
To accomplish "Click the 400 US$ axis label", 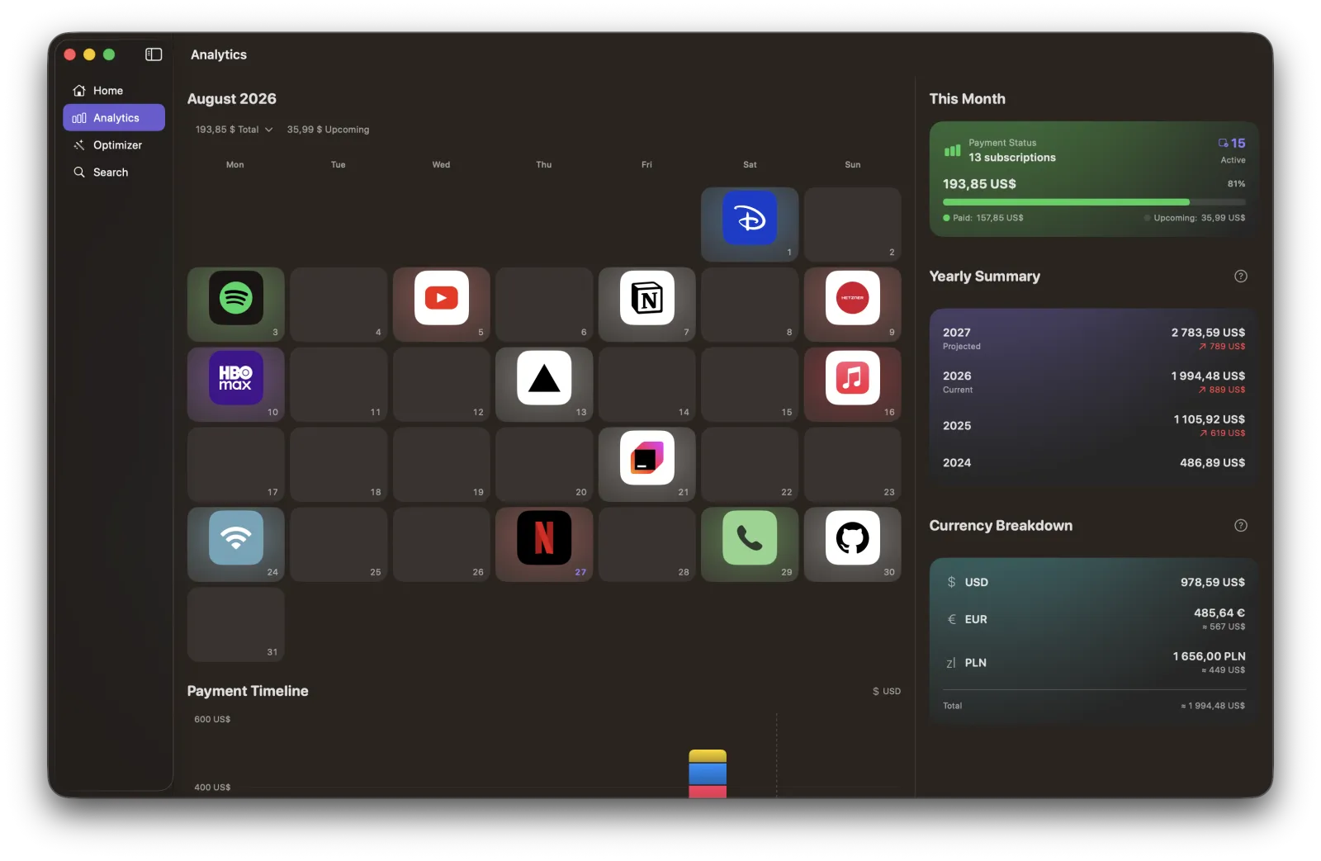I will click(x=212, y=788).
